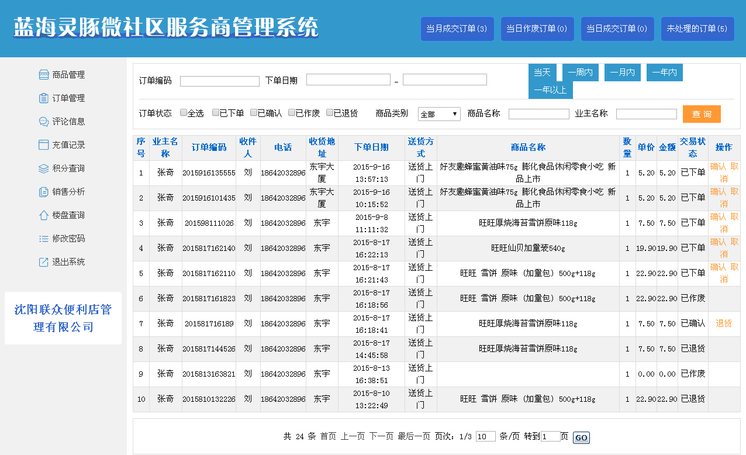Click order number 2015810132226 cell
The width and height of the screenshot is (746, 455).
point(209,399)
